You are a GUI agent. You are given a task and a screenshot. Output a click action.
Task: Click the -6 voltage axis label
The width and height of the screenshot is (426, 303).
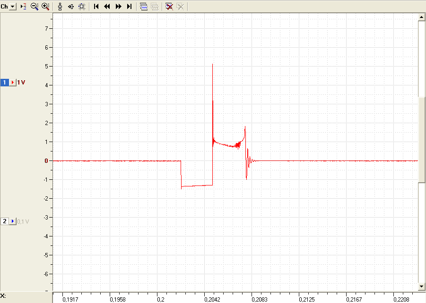point(46,274)
